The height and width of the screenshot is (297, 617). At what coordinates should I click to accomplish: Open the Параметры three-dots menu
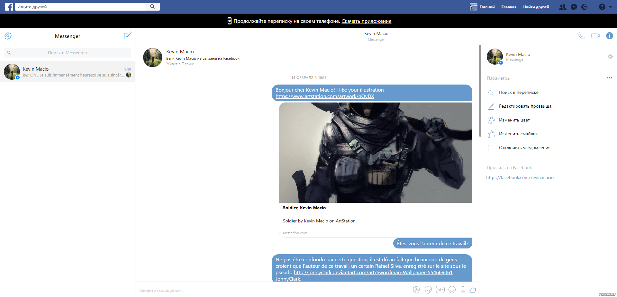point(610,78)
